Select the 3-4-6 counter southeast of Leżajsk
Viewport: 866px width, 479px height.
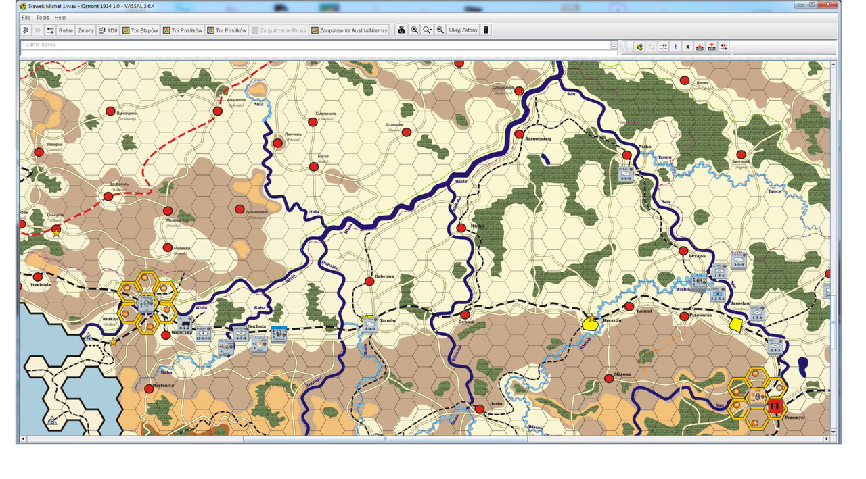click(738, 260)
